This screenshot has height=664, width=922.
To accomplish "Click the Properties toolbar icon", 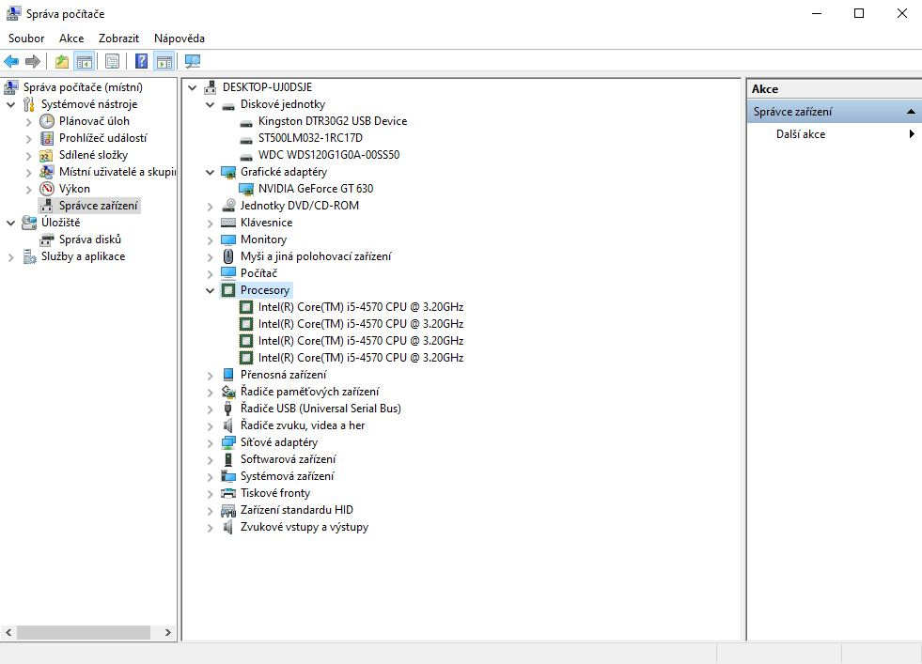I will coord(112,61).
